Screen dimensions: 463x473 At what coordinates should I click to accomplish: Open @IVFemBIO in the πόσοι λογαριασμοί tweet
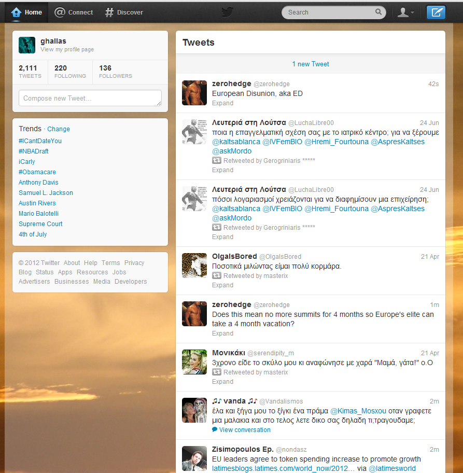[x=282, y=208]
